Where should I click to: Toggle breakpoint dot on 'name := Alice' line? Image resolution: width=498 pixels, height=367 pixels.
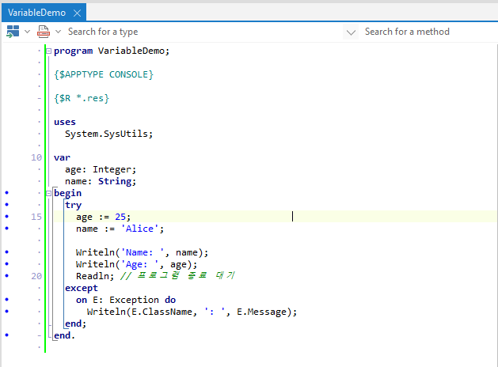(x=7, y=229)
